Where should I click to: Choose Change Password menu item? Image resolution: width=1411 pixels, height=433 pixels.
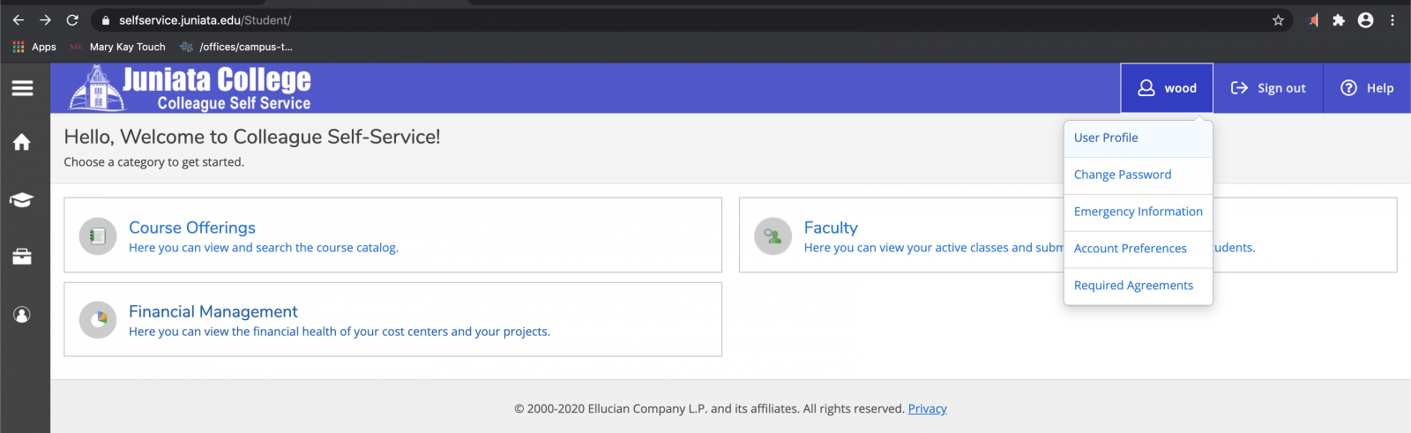click(x=1139, y=175)
